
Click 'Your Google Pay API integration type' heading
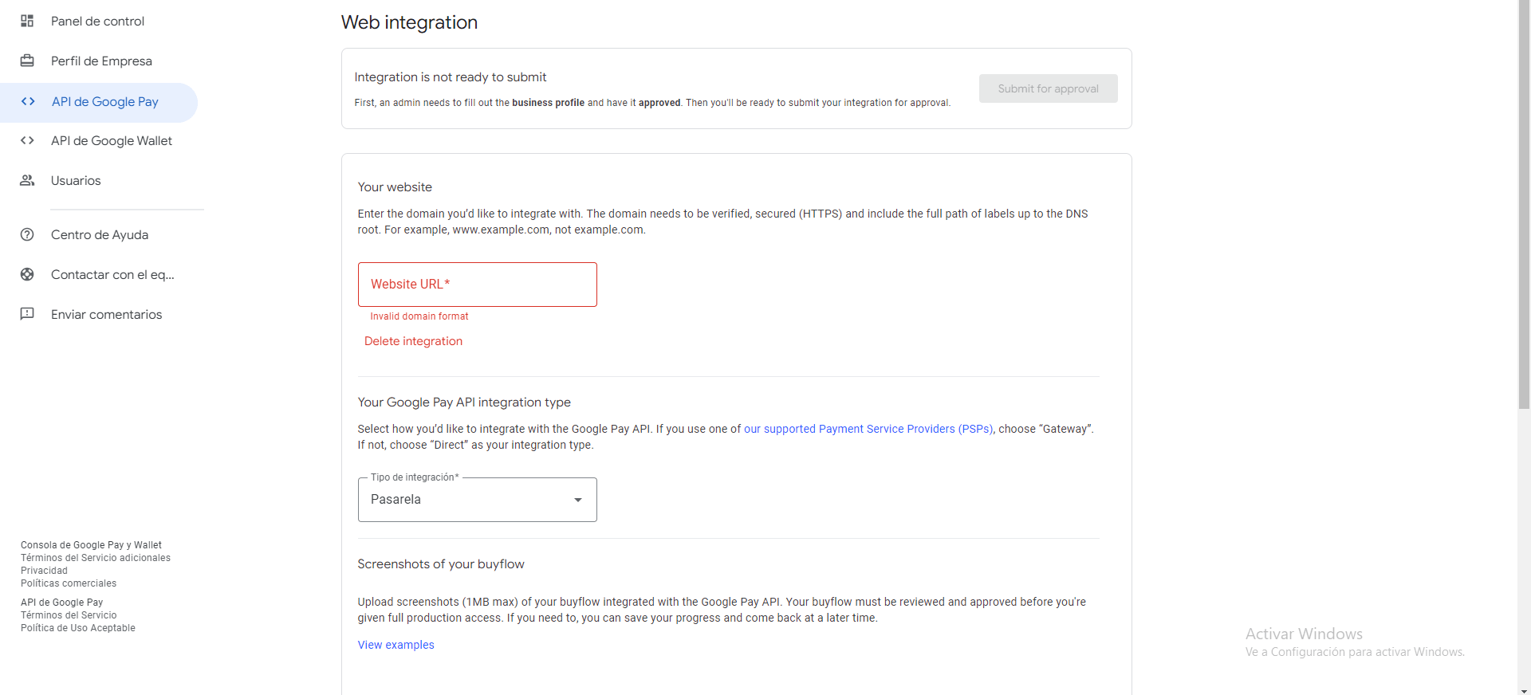click(x=464, y=402)
